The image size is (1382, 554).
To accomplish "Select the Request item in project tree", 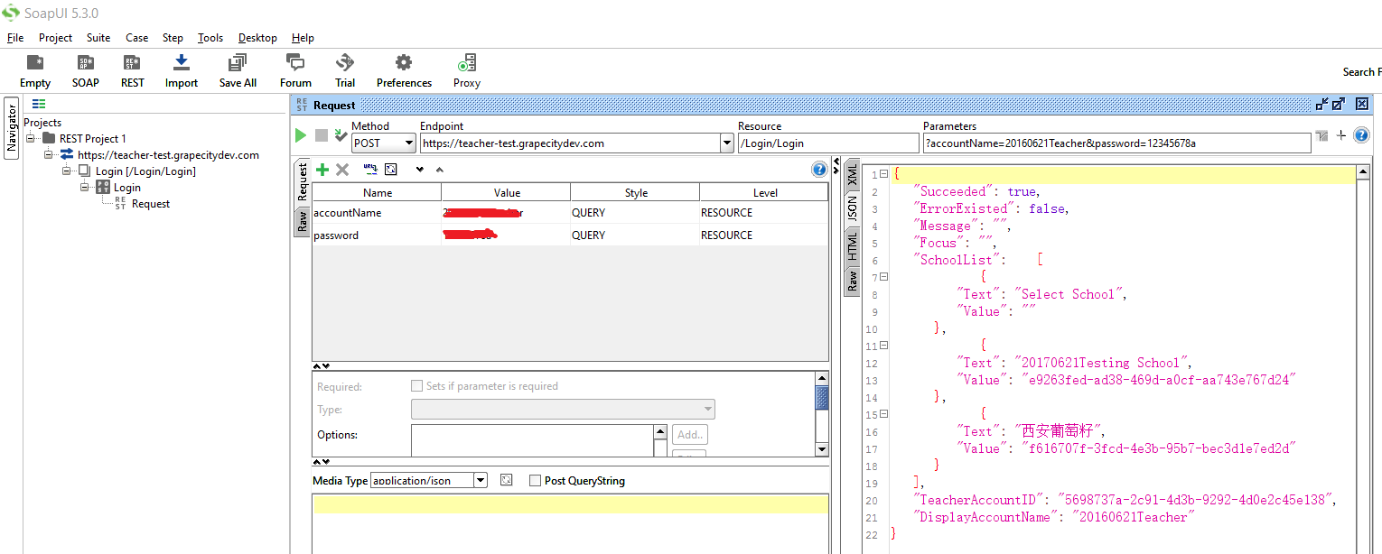I will (150, 204).
